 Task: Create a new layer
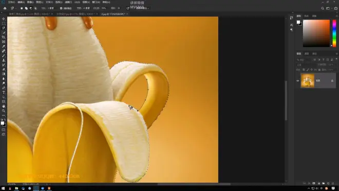pos(328,183)
